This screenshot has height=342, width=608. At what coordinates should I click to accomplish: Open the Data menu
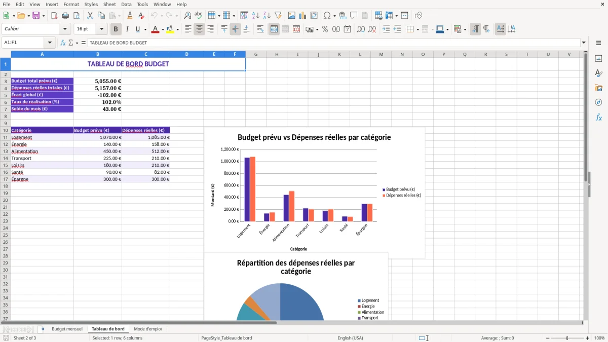pos(126,4)
